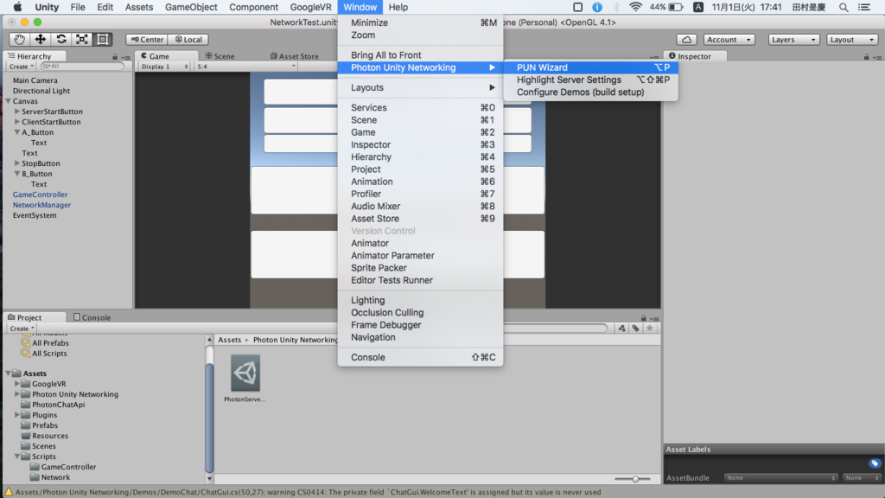Select GameController in Hierarchy
Viewport: 885px width, 498px height.
[x=40, y=195]
